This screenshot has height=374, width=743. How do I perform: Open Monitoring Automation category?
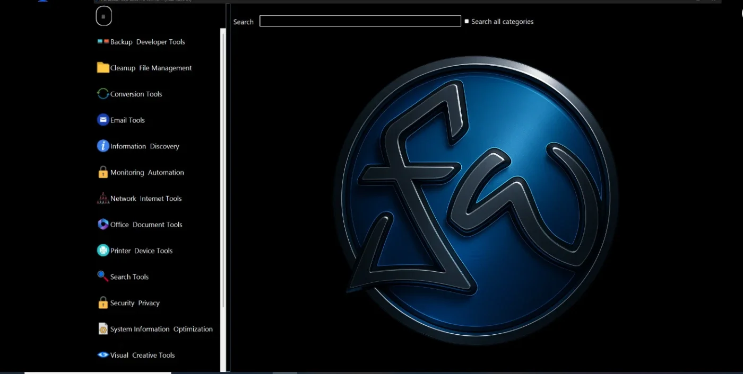click(147, 173)
